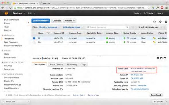Open devops.pem download item menu arrow

tap(29, 102)
